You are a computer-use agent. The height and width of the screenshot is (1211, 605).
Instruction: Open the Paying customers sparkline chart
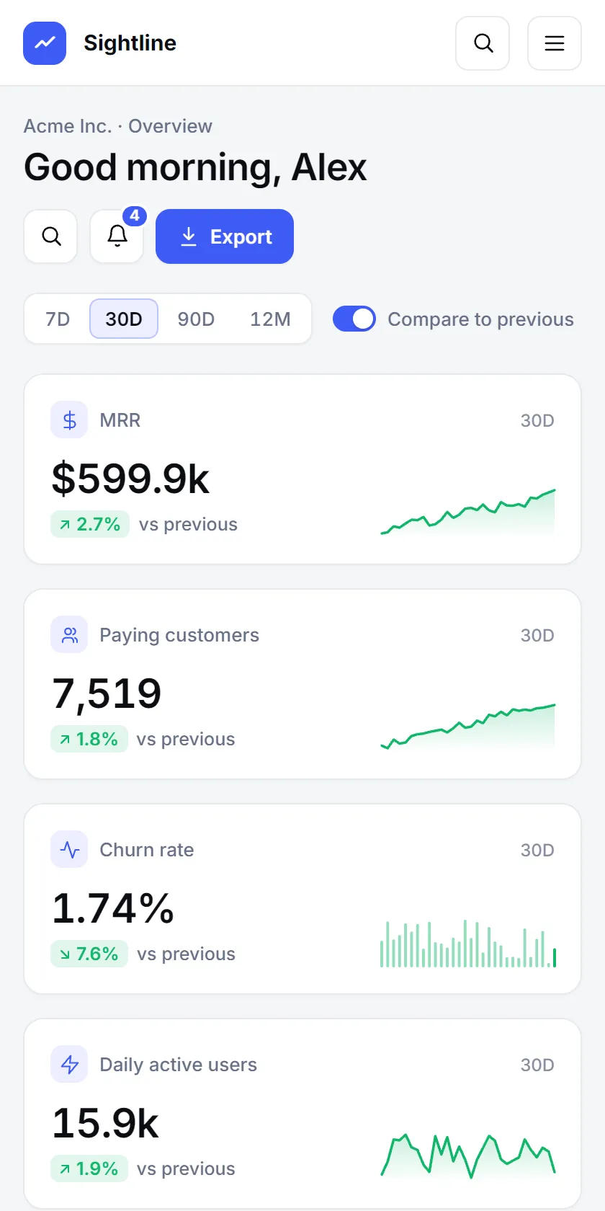(x=468, y=727)
